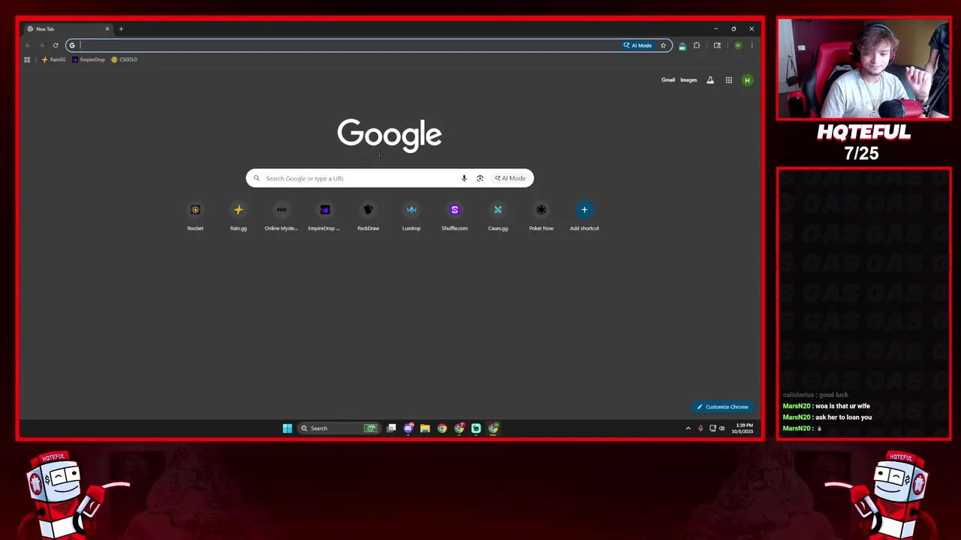The width and height of the screenshot is (961, 540).
Task: Open the Images link
Action: (688, 80)
